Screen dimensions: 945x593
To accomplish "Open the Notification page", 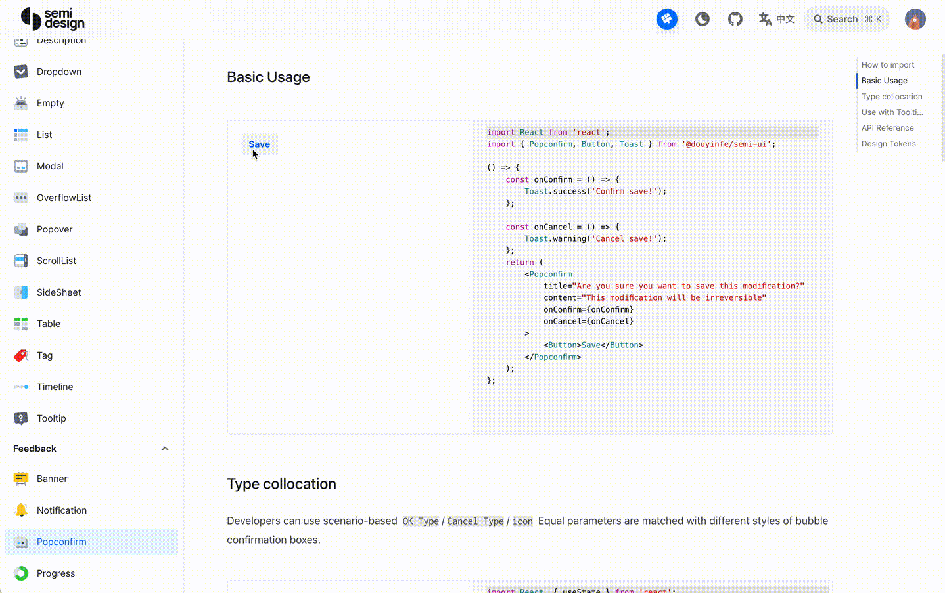I will 62,510.
